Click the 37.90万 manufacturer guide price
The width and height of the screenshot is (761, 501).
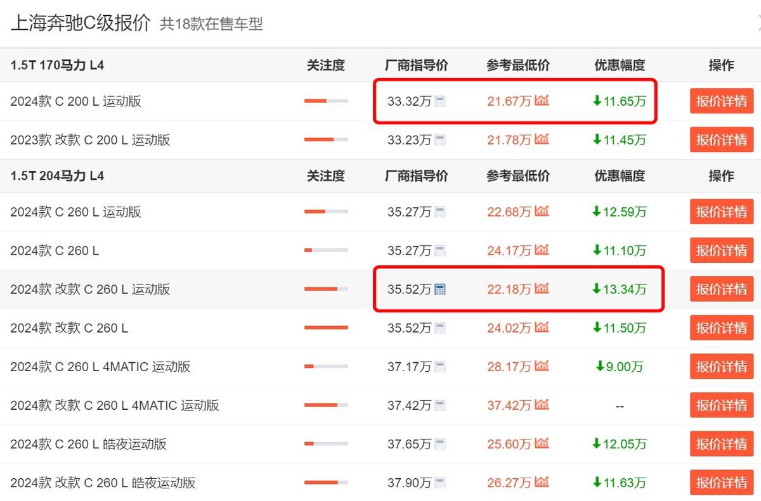410,483
